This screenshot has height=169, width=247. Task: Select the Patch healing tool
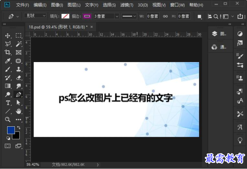pyautogui.click(x=18, y=61)
